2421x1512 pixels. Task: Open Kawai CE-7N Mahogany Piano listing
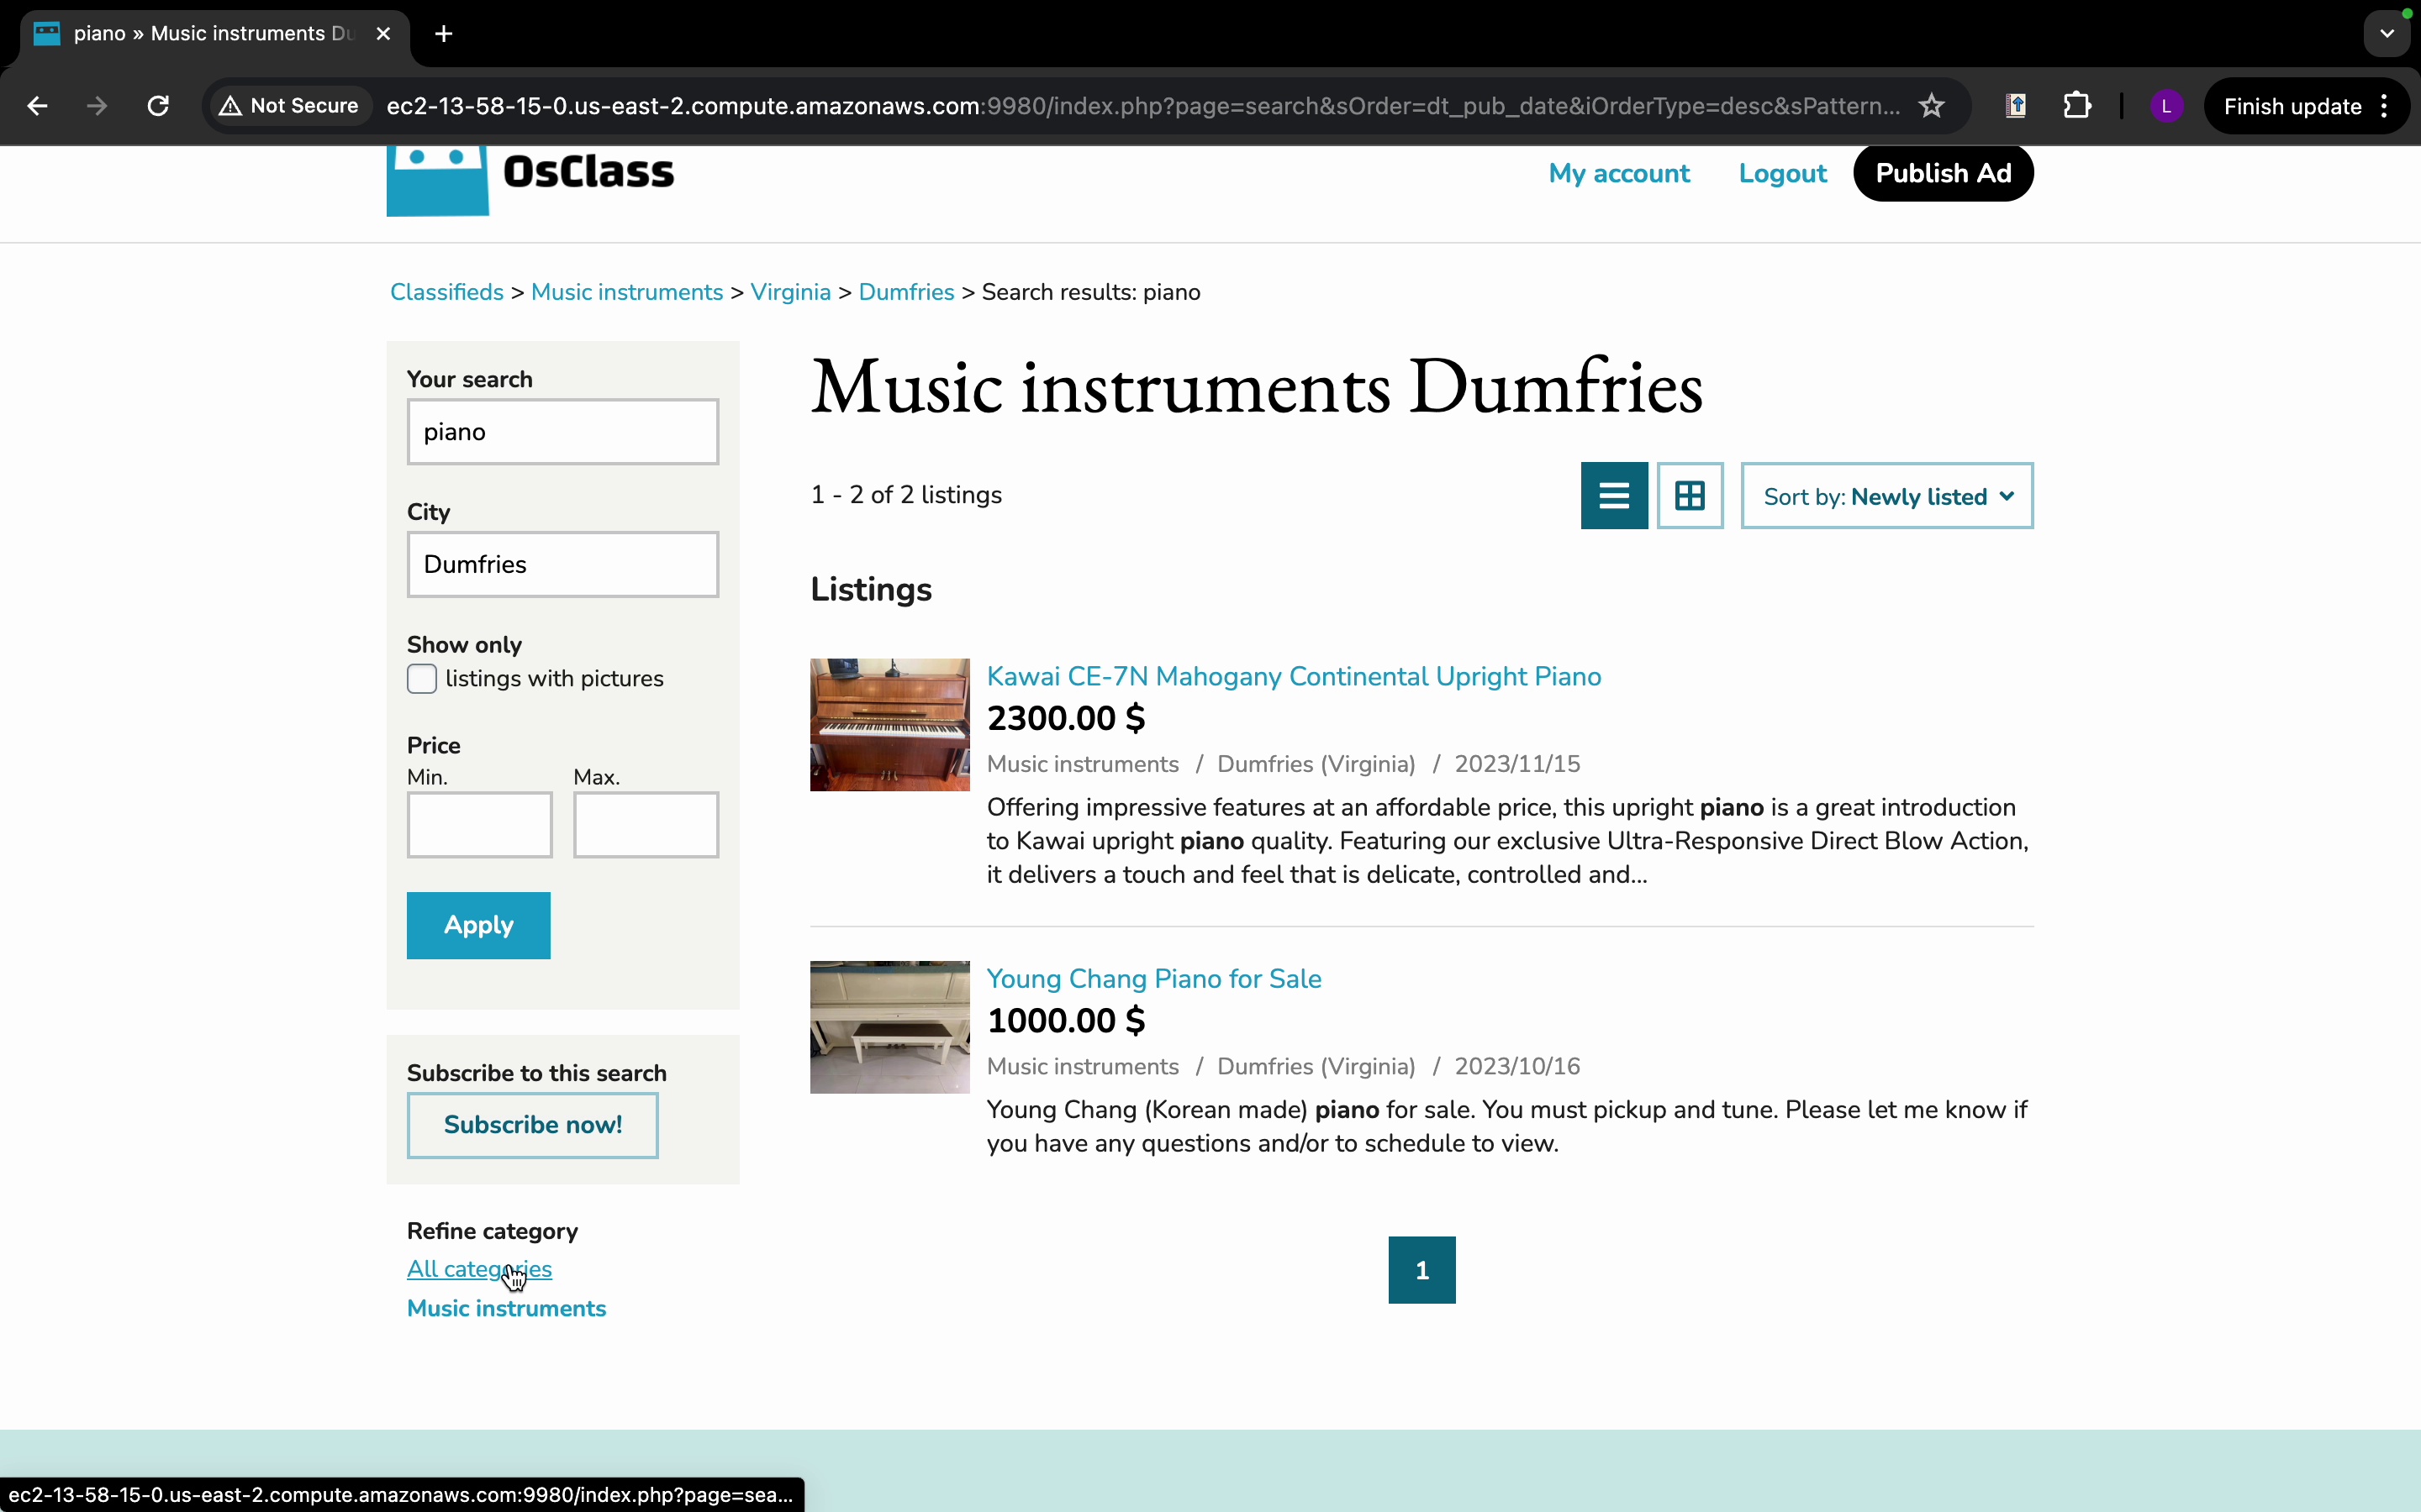1294,677
